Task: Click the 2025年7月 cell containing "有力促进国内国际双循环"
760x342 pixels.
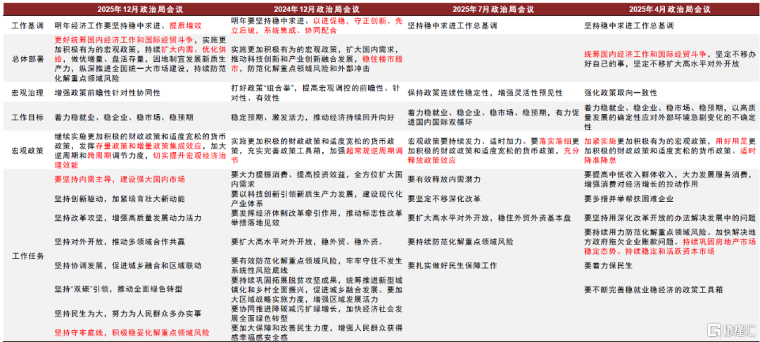Action: [x=492, y=117]
